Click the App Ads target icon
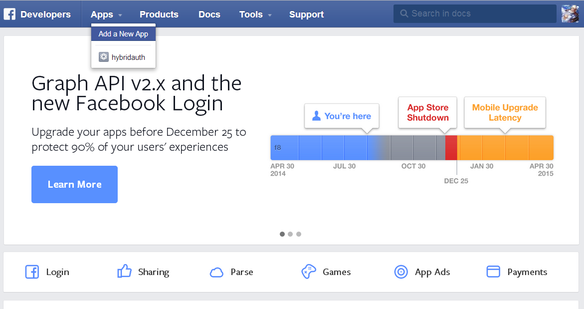584x309 pixels. [x=401, y=272]
